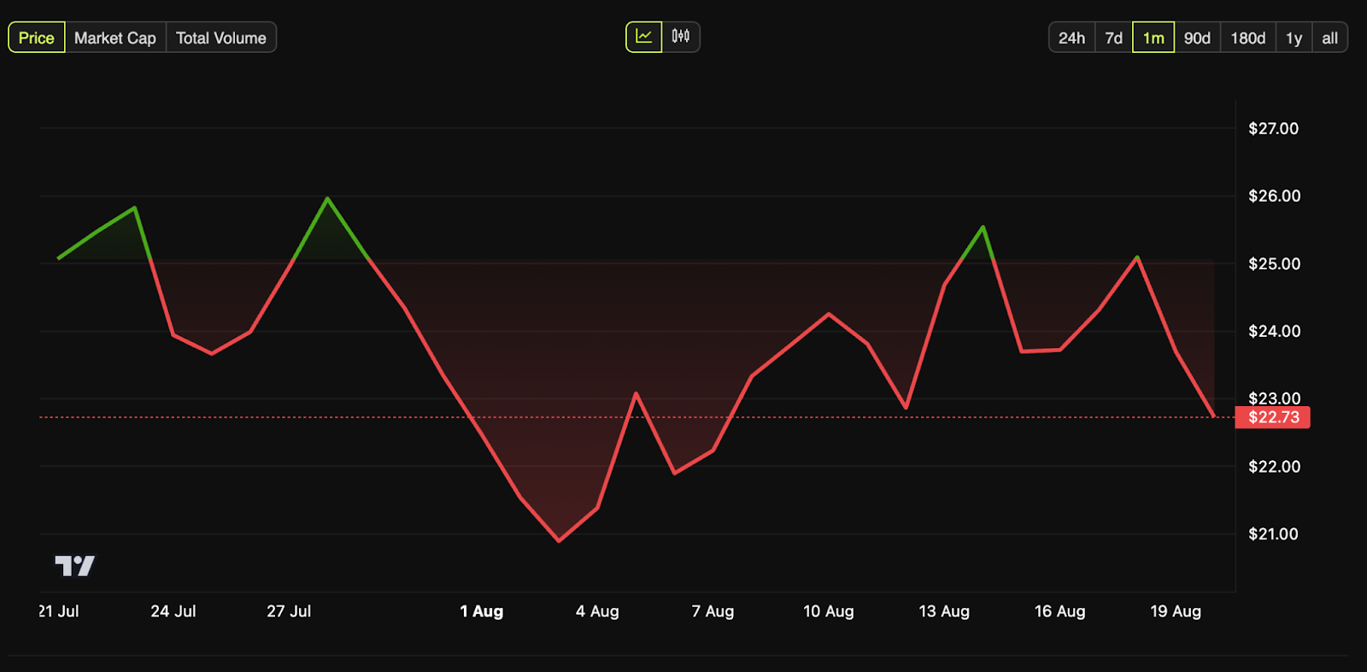The image size is (1367, 672).
Task: Click the 24 Jul date label
Action: point(173,611)
